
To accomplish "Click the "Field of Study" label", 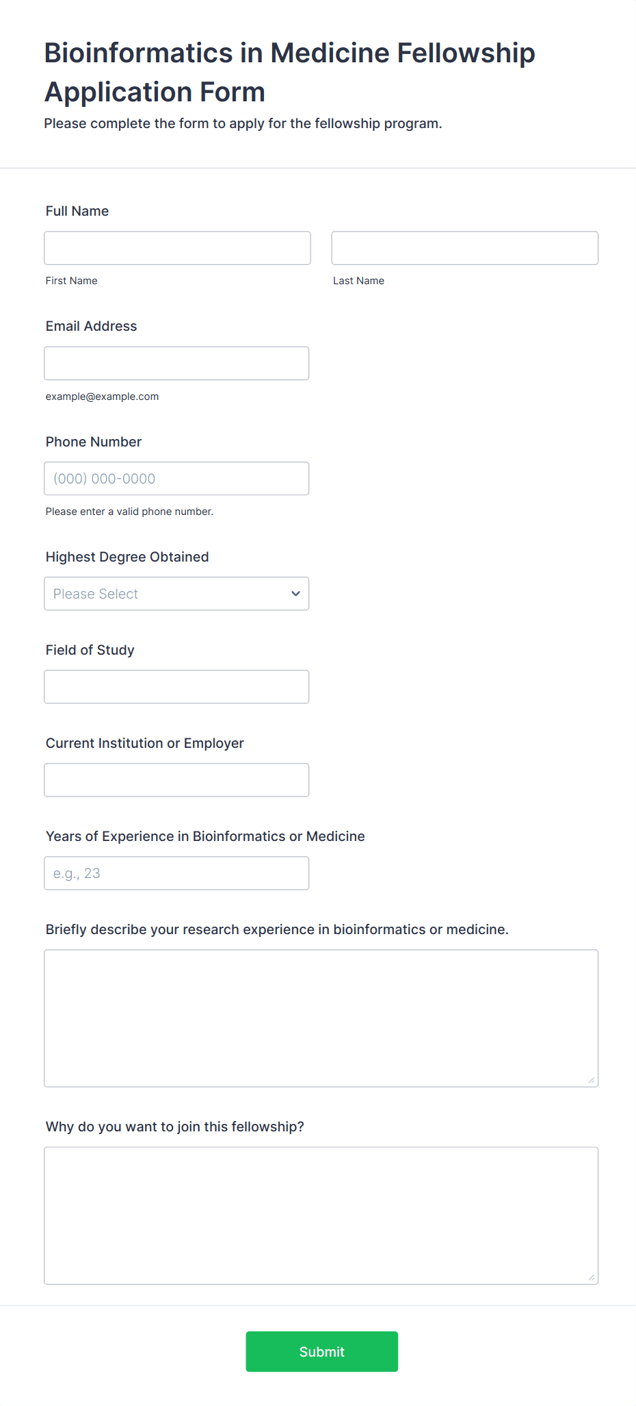I will point(90,650).
